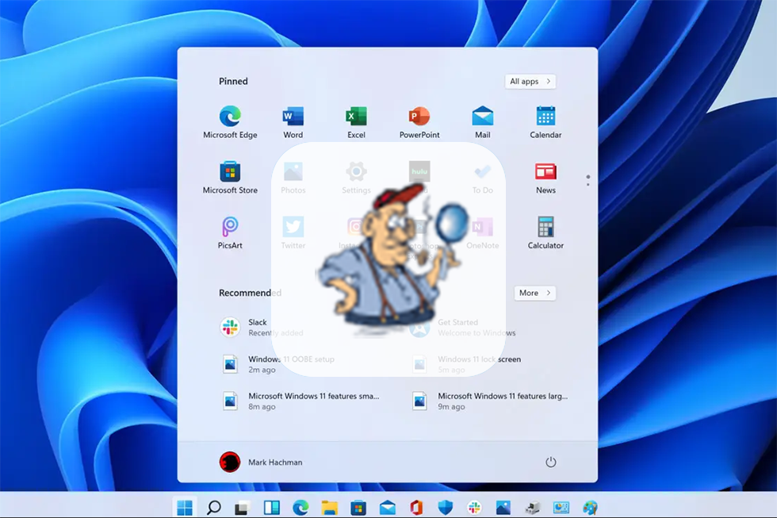Open File Explorer from the taskbar
The image size is (777, 518).
click(x=329, y=507)
